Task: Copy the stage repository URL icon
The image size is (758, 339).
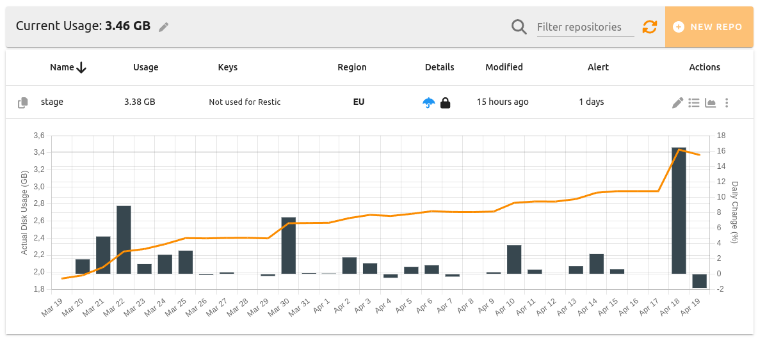Action: point(22,103)
